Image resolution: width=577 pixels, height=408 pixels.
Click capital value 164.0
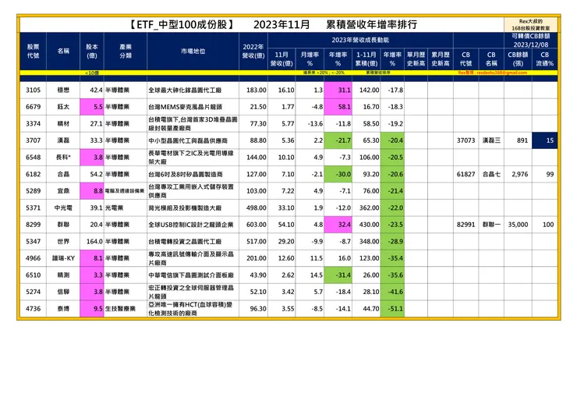(94, 241)
